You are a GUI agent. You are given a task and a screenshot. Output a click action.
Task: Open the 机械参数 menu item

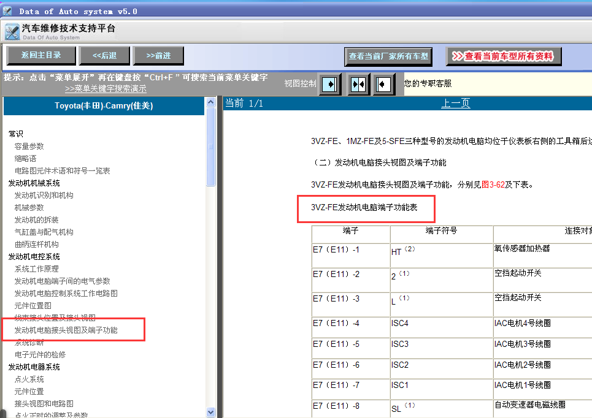29,208
